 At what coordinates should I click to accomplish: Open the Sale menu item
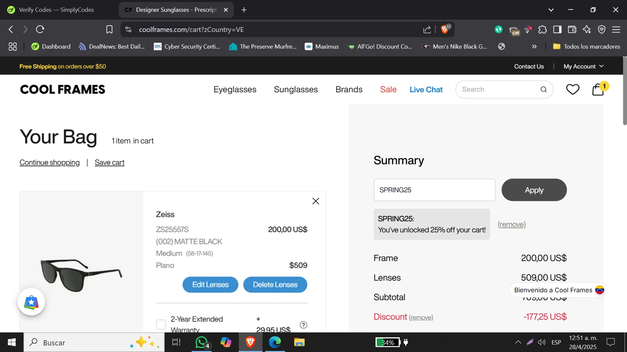388,90
